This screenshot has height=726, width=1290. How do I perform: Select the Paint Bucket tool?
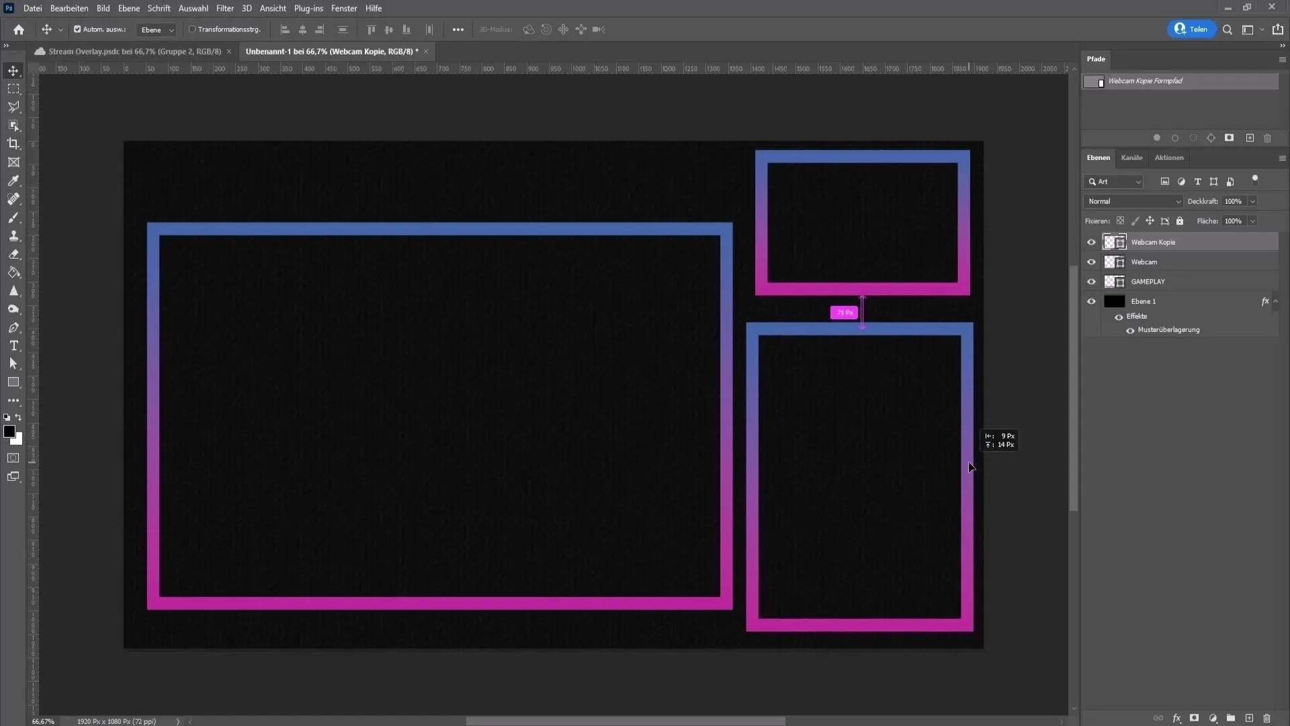13,272
